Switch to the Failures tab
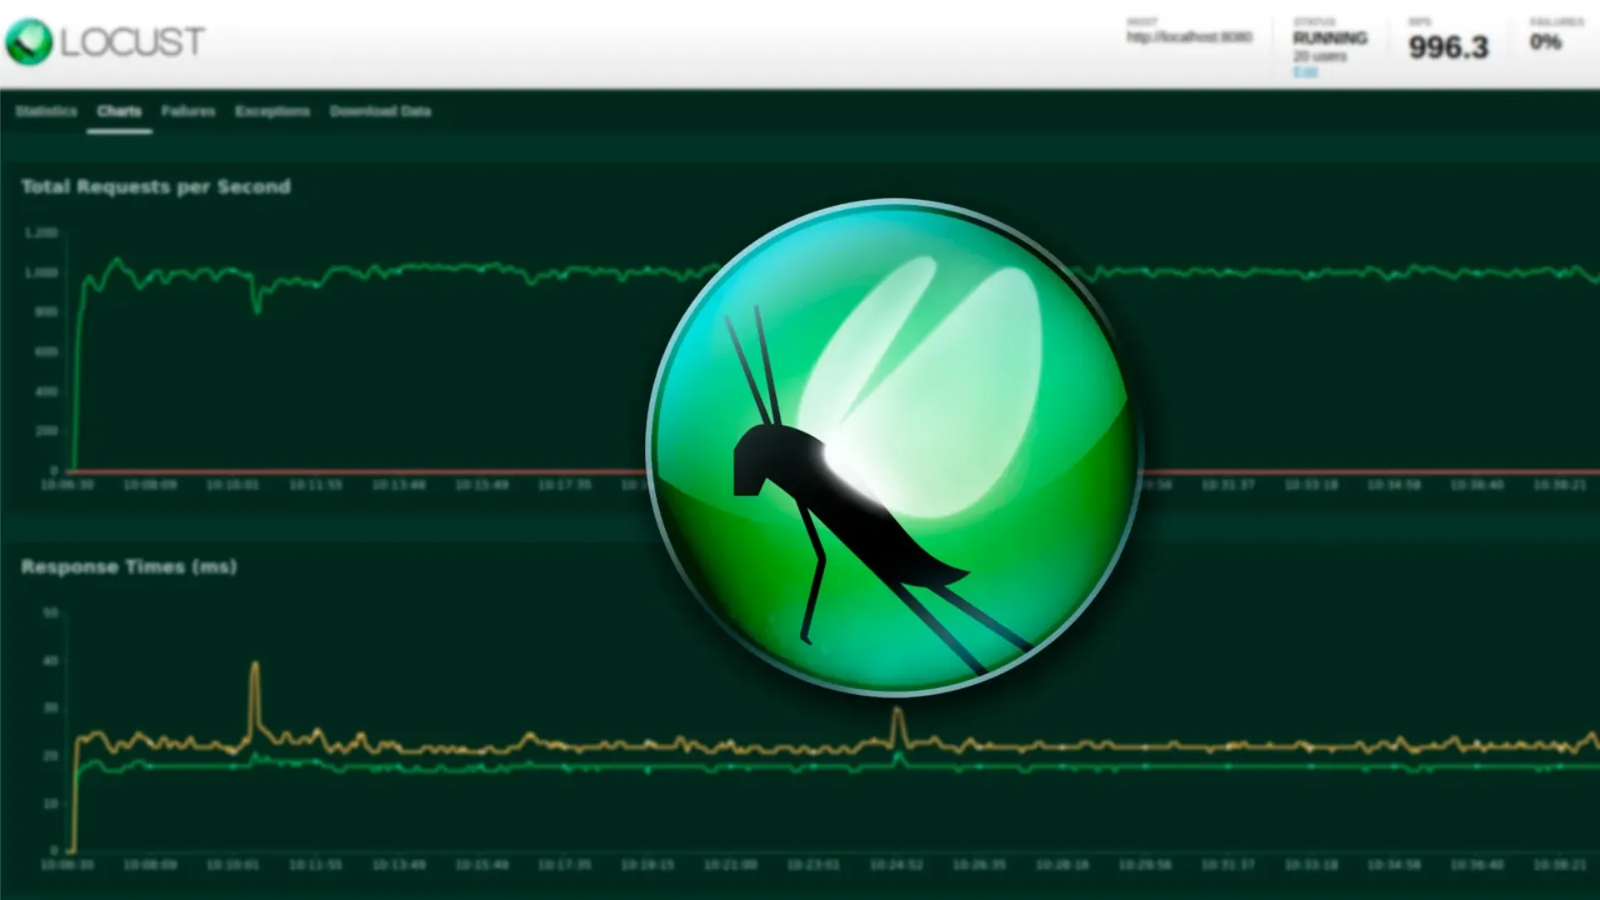The height and width of the screenshot is (900, 1600). click(188, 111)
